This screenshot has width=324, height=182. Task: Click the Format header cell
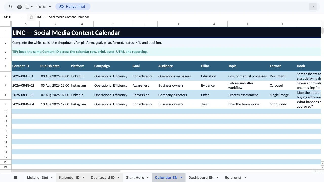click(x=282, y=66)
